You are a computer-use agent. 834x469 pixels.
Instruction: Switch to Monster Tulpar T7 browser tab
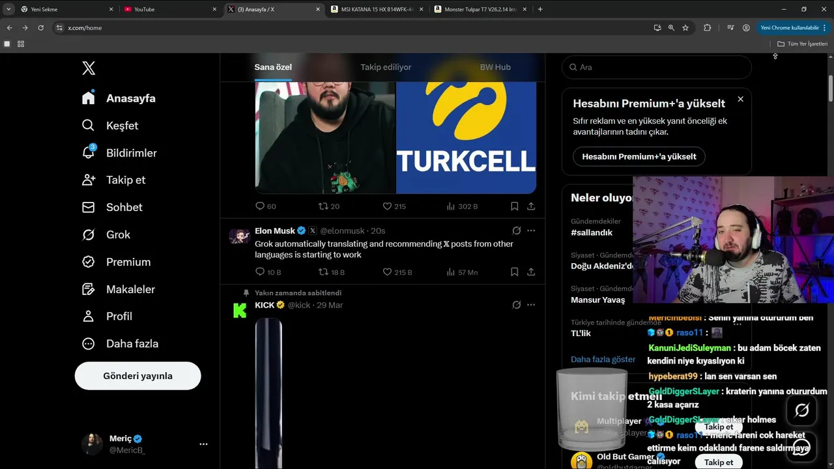pyautogui.click(x=480, y=9)
